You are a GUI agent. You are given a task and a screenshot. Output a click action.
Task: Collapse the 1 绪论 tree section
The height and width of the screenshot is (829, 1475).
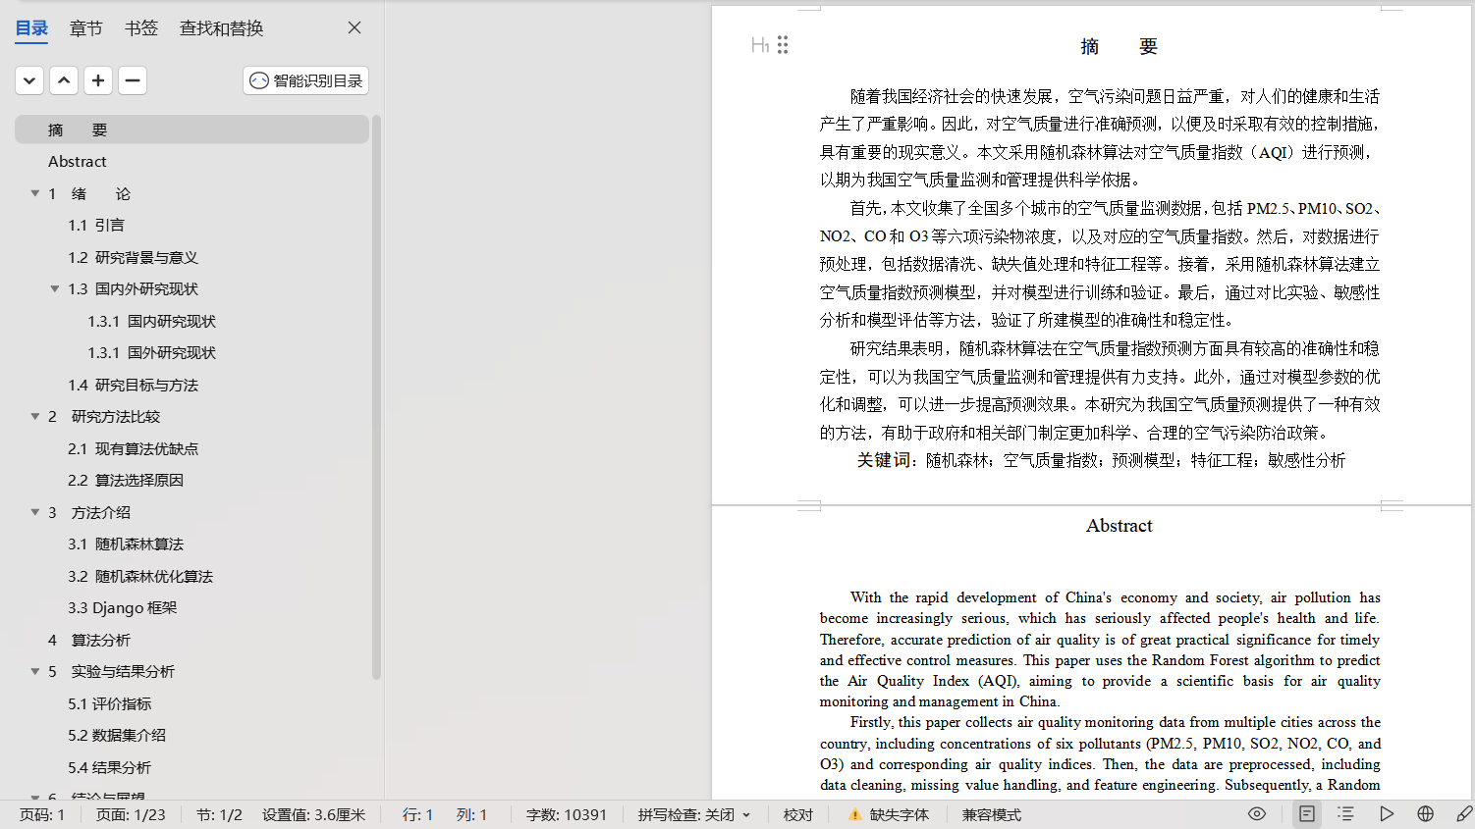tap(35, 194)
